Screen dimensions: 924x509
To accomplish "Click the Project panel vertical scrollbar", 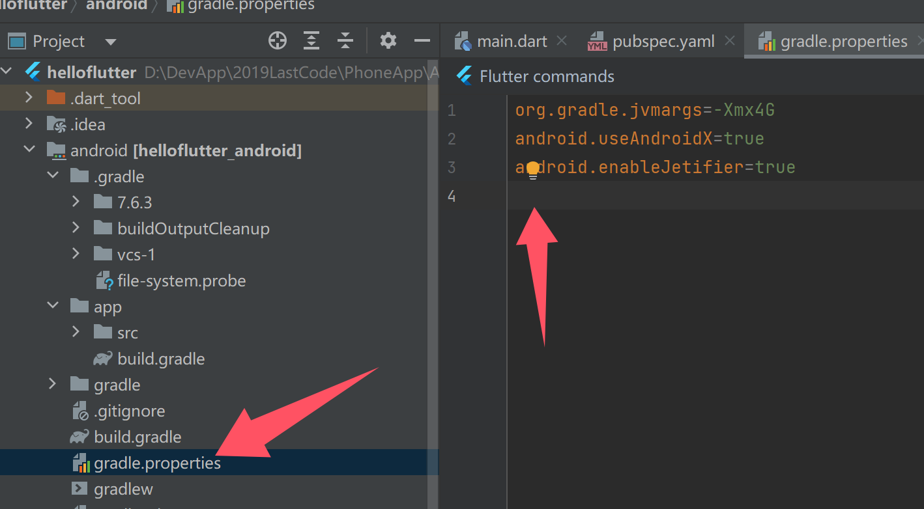I will pos(433,283).
